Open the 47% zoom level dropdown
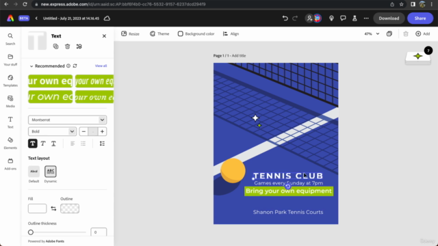This screenshot has height=246, width=438. pyautogui.click(x=372, y=33)
